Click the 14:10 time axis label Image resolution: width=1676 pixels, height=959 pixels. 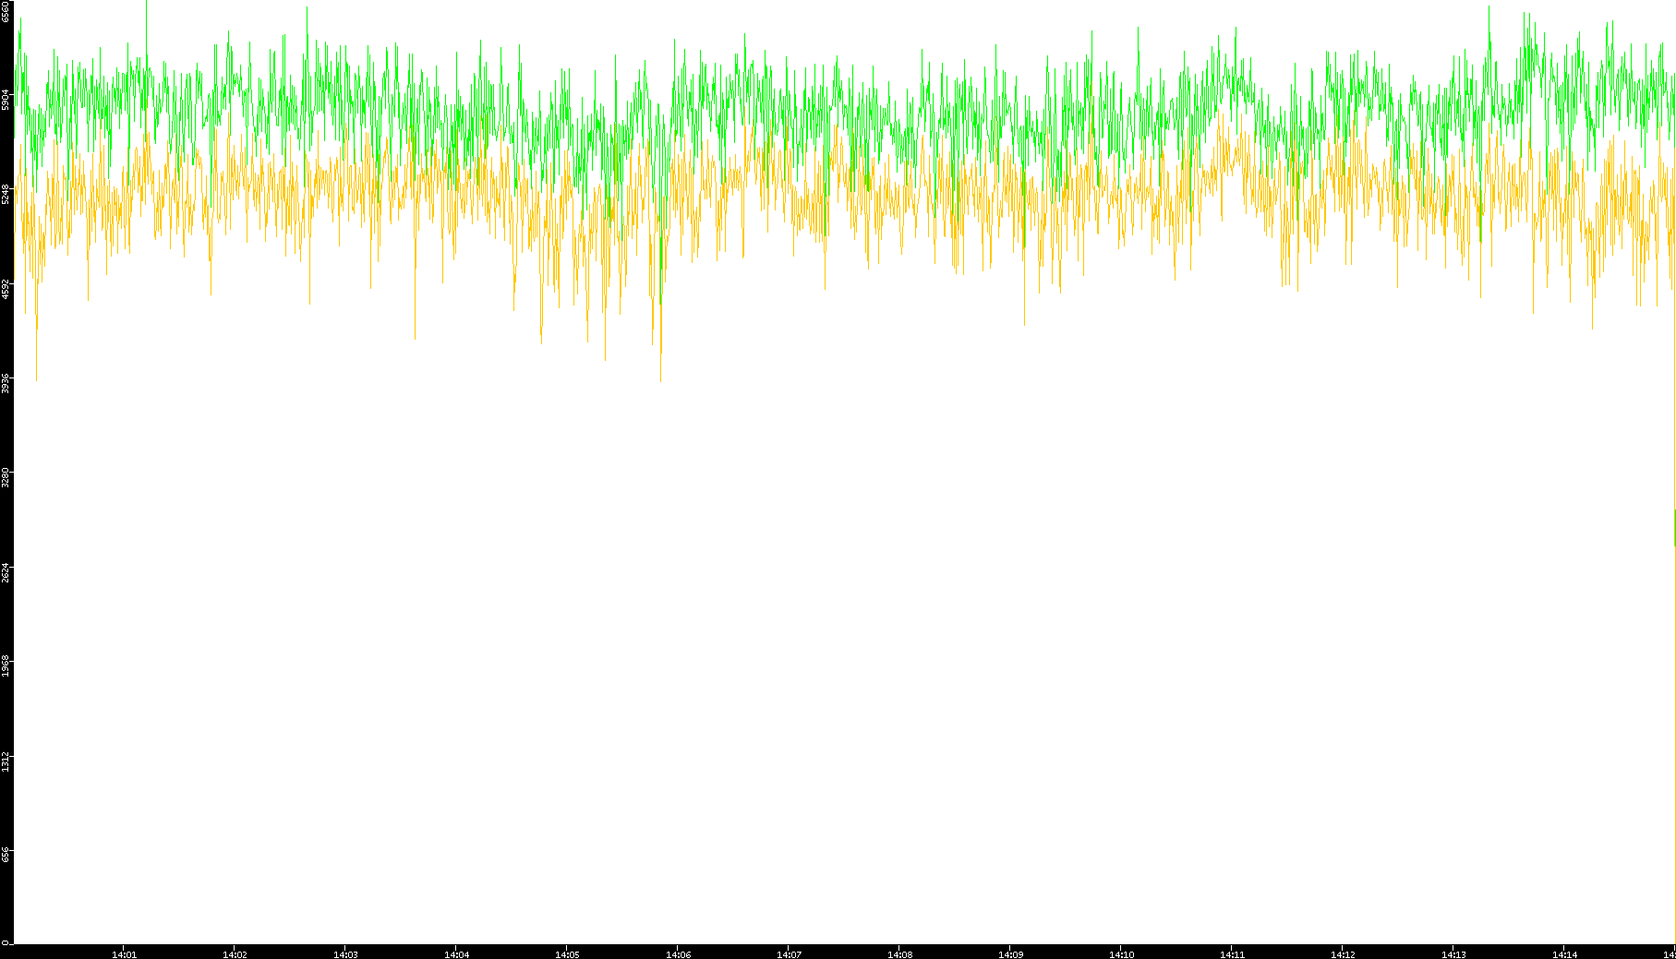tap(1121, 953)
